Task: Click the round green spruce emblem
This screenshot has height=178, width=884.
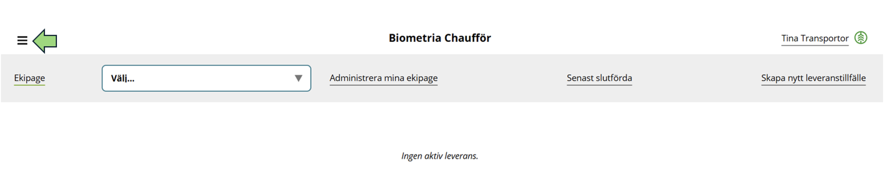Action: pos(861,38)
